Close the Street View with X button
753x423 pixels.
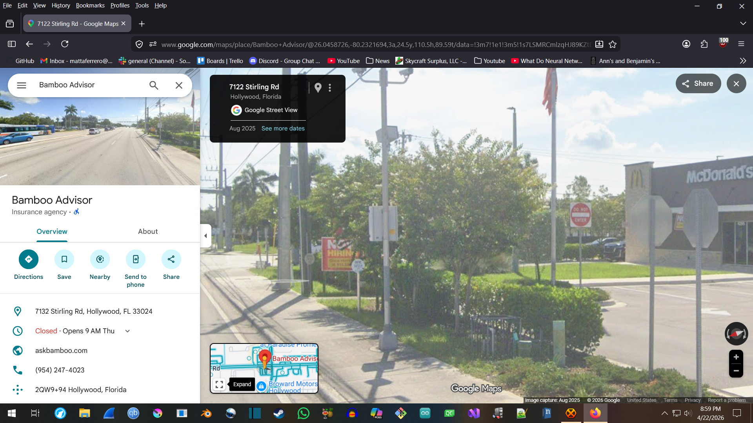coord(736,83)
